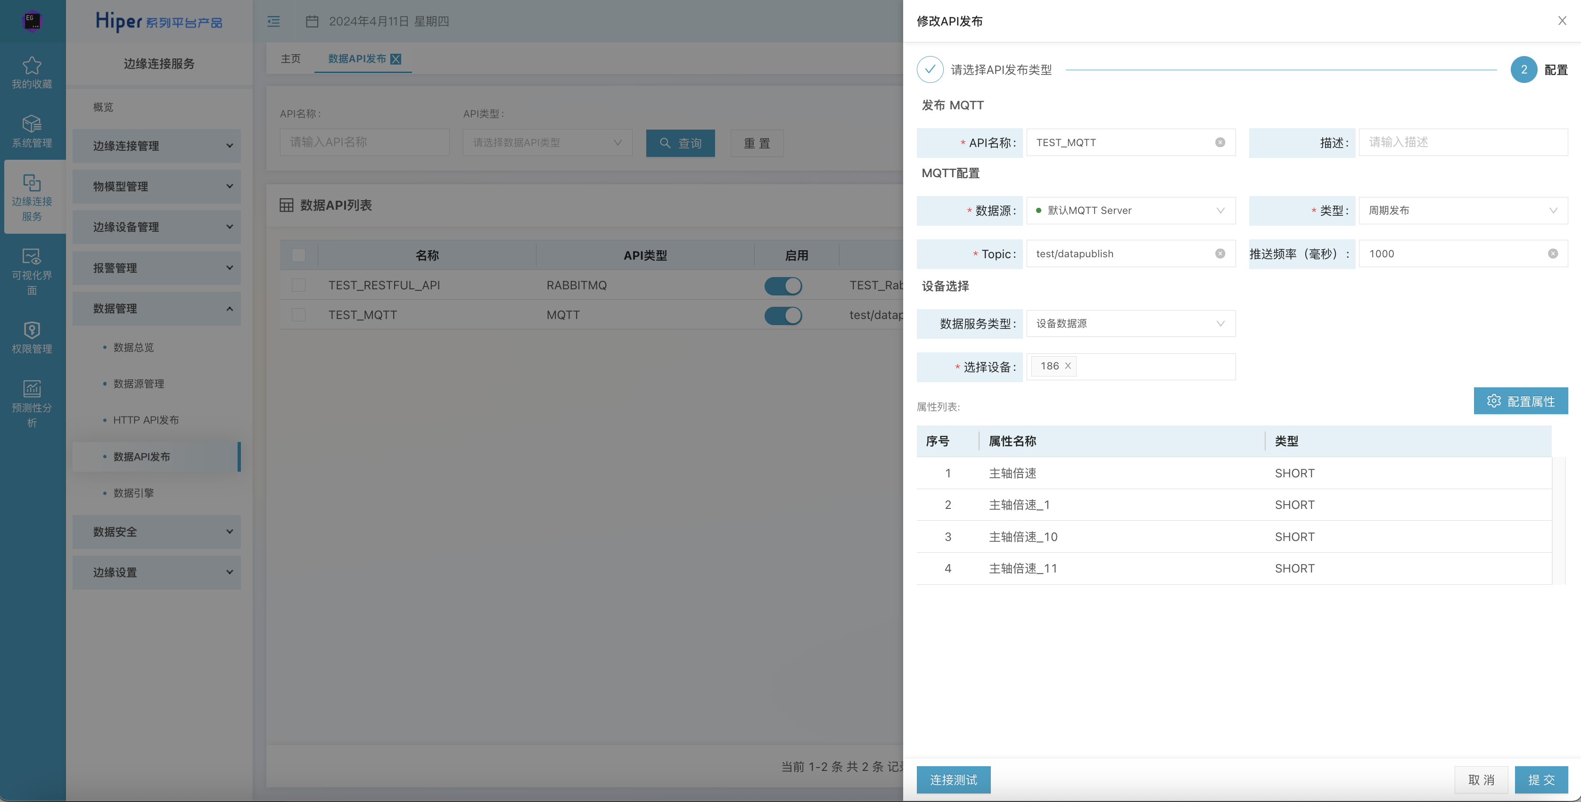Viewport: 1581px width, 802px height.
Task: Open 权限管理 shield icon
Action: (32, 330)
